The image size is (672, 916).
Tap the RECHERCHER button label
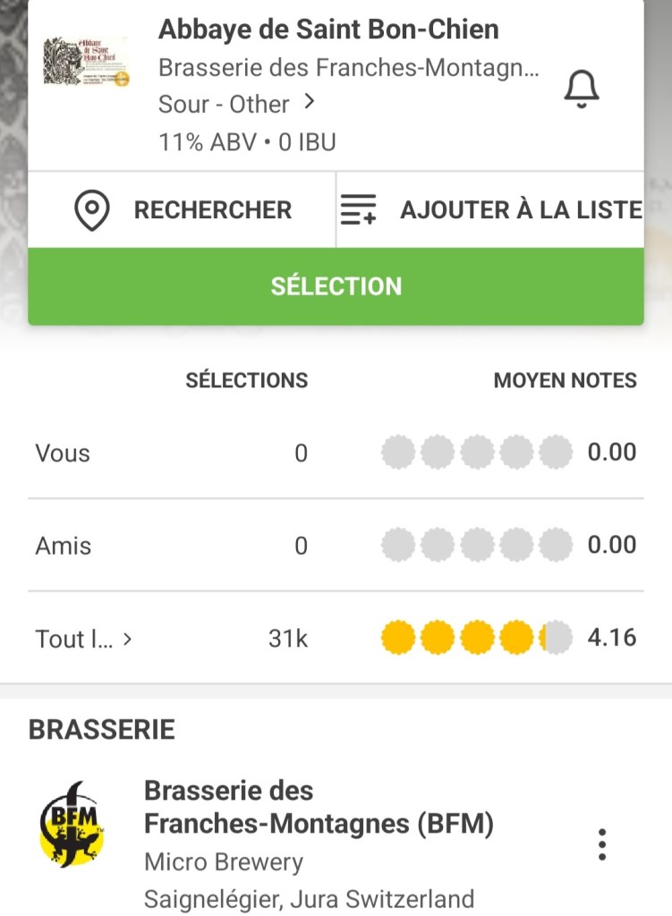coord(213,210)
